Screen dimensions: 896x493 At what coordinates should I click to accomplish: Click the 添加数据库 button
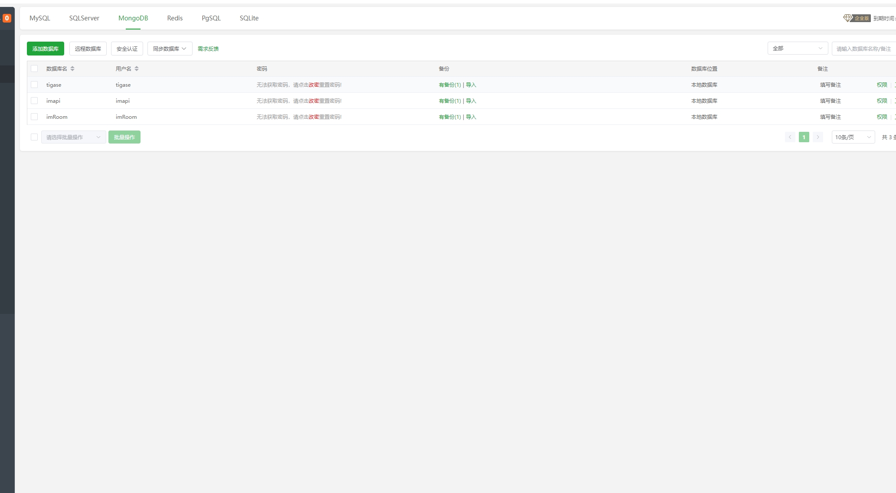pos(46,49)
